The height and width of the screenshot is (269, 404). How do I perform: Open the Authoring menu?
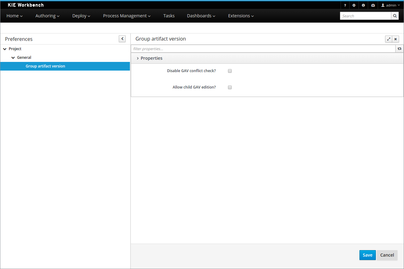click(47, 16)
